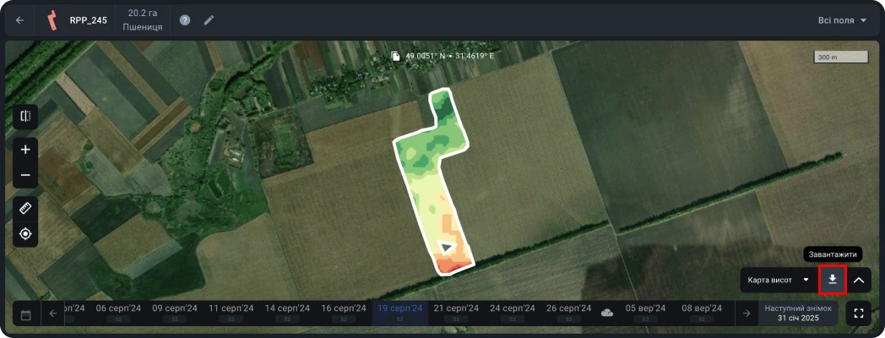The image size is (885, 338).
Task: Copy the coordinates via the document icon
Action: coord(396,57)
